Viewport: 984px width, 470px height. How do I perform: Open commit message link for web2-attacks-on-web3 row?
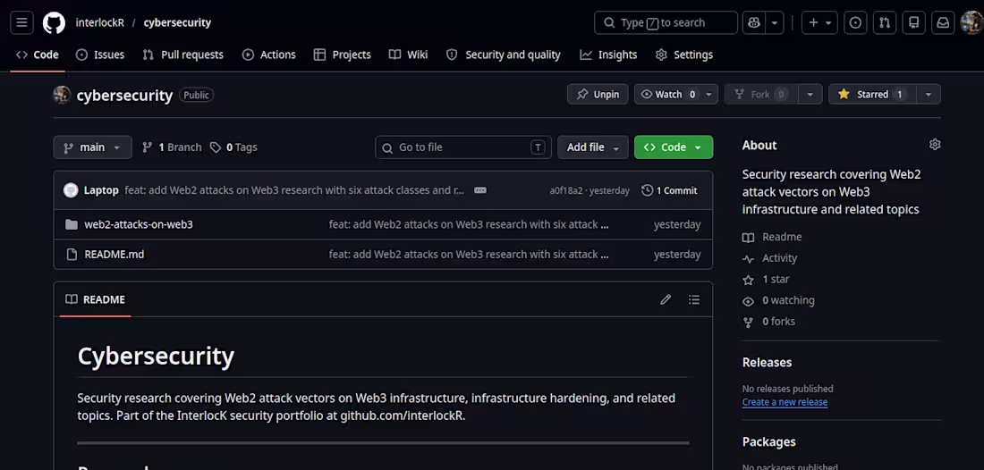[x=469, y=224]
